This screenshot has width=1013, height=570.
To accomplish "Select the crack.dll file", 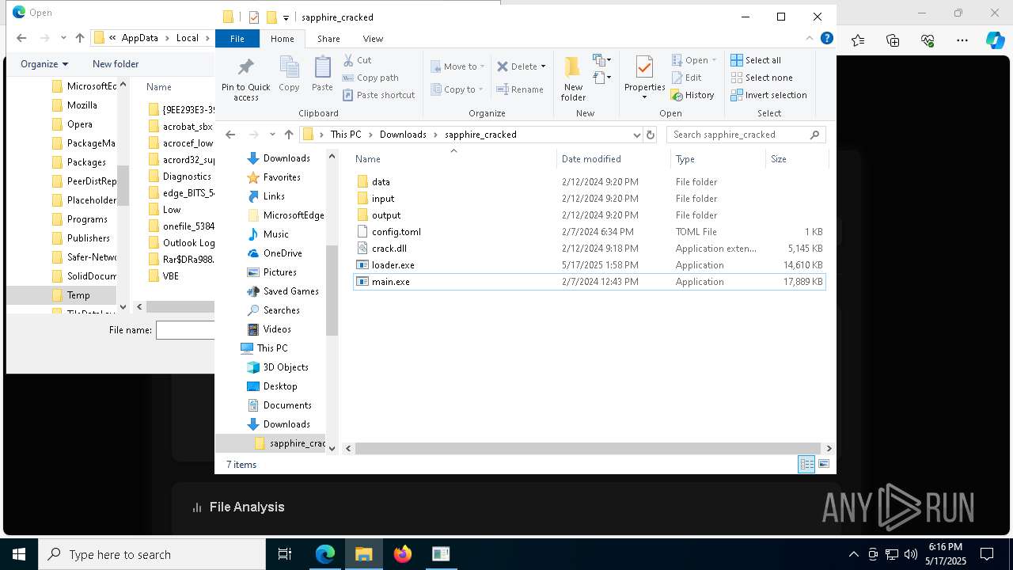I will click(x=589, y=248).
